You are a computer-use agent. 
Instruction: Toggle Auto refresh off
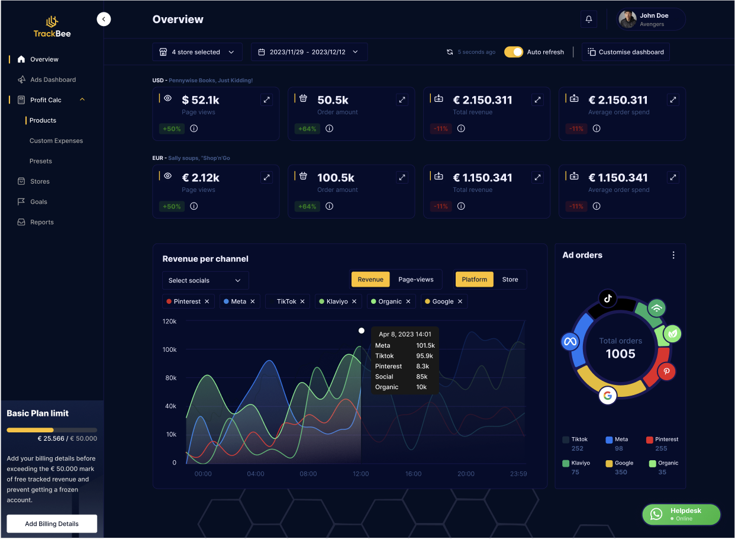coord(513,52)
